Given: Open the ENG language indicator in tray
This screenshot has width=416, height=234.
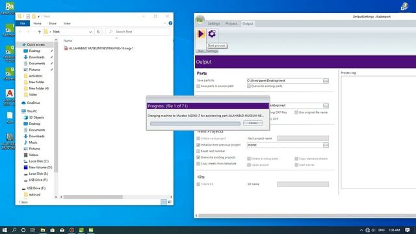Looking at the screenshot, I should click(382, 230).
